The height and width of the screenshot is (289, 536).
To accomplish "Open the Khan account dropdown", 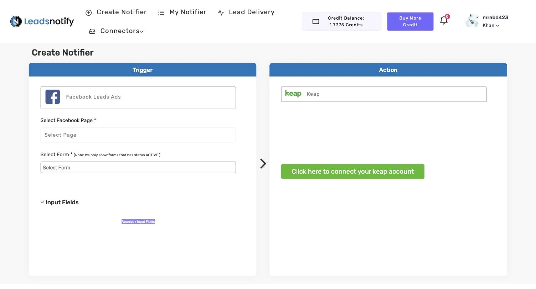I will [491, 25].
